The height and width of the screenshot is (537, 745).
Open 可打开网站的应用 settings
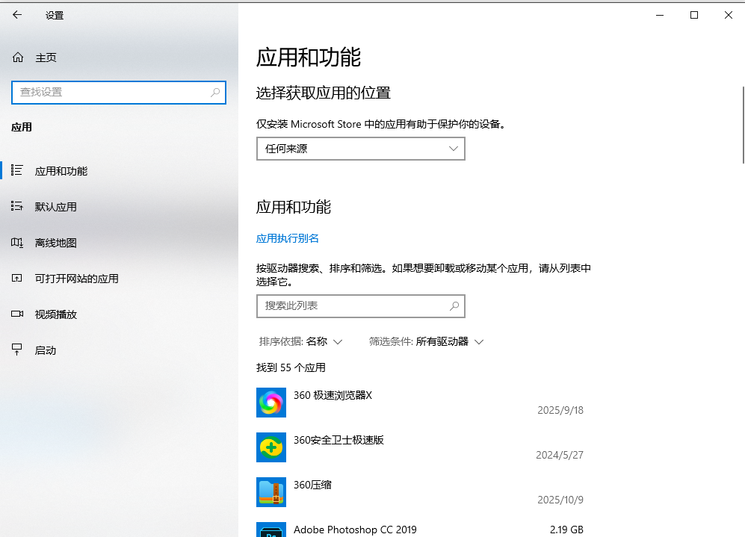[x=17, y=278]
